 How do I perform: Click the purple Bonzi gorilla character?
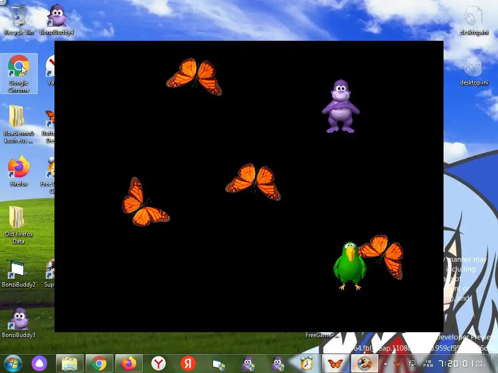pyautogui.click(x=340, y=106)
